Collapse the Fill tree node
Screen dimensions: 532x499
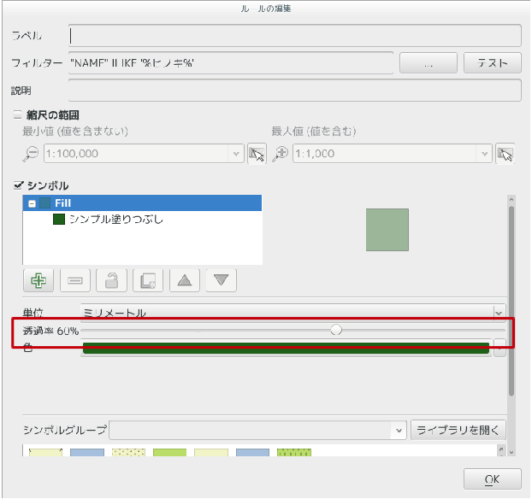click(x=32, y=203)
